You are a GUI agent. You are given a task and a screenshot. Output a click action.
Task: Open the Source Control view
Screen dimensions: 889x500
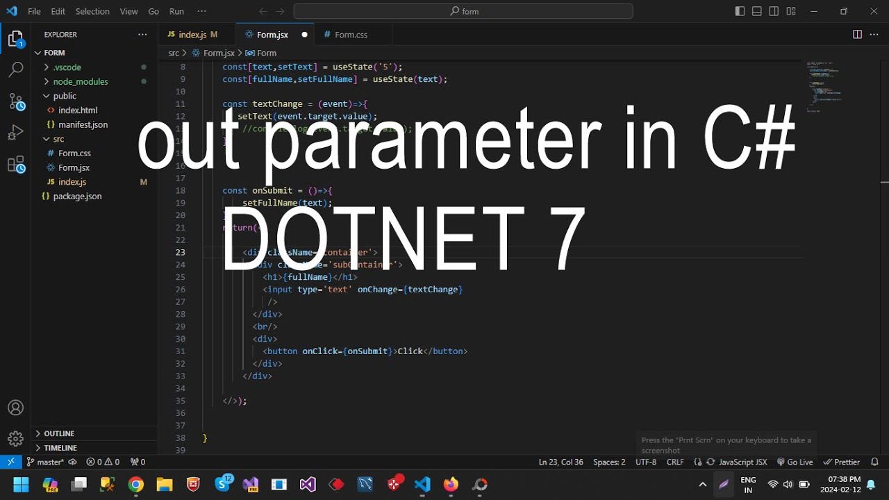[15, 102]
